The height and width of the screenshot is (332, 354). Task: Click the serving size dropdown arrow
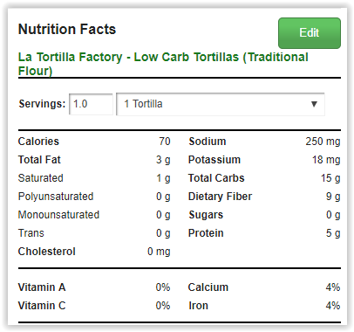tap(314, 104)
